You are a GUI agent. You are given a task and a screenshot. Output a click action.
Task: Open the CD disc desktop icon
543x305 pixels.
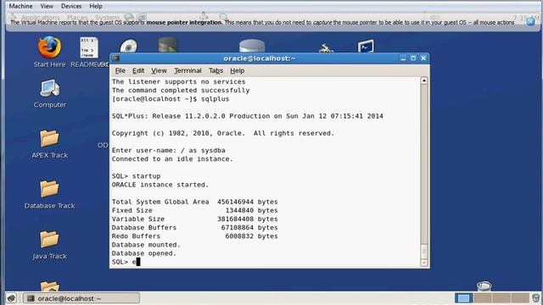[x=128, y=47]
